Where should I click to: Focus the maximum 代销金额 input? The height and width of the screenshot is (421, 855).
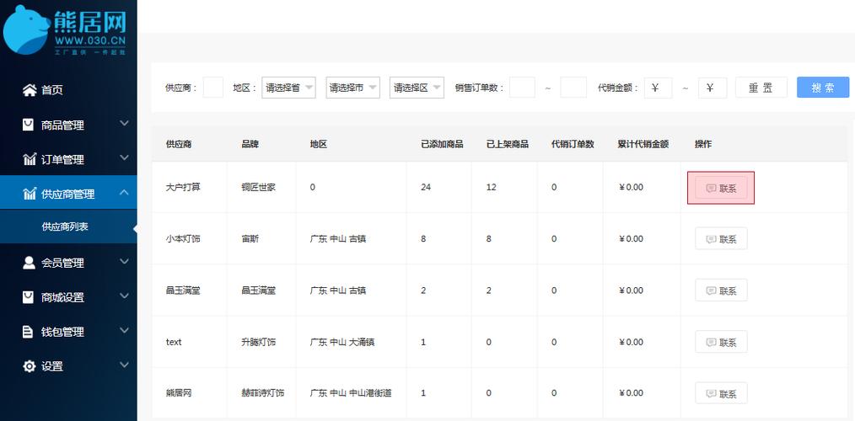pyautogui.click(x=712, y=88)
